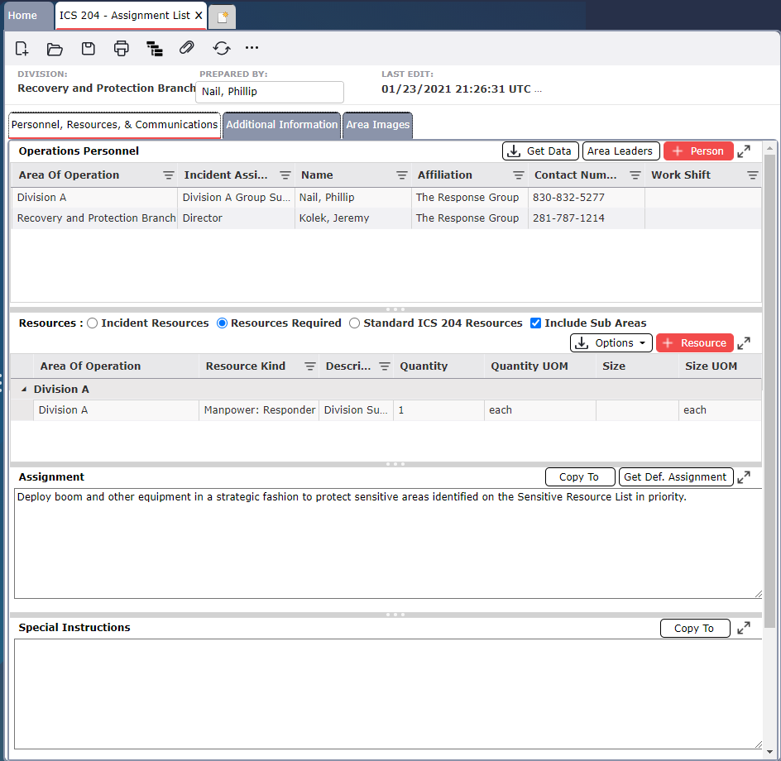Print the ICS 204 with printer icon
This screenshot has height=761, width=781.
(x=122, y=49)
